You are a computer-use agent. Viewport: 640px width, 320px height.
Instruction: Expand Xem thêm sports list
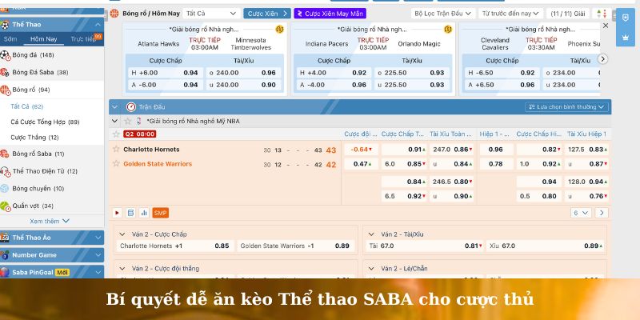tap(50, 221)
